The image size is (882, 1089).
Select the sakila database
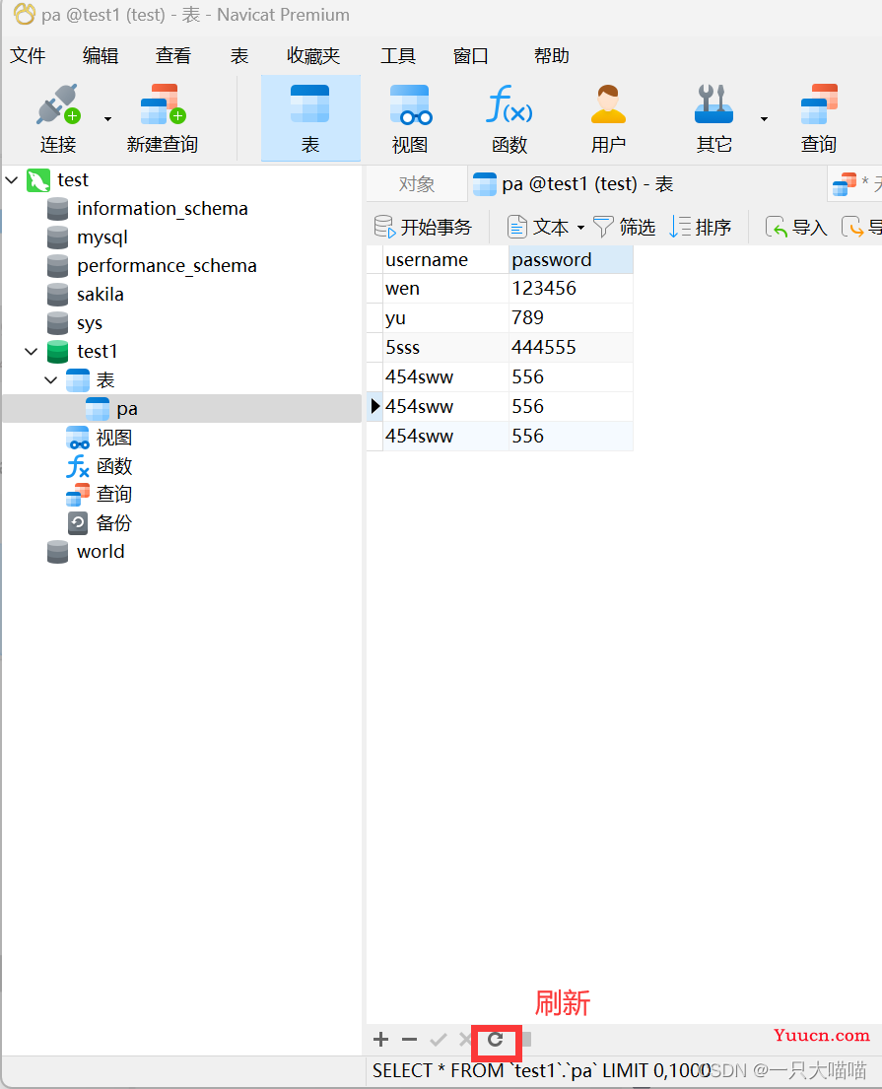(100, 295)
